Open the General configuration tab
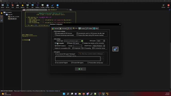The height and width of the screenshot is (96, 171). [55, 29]
